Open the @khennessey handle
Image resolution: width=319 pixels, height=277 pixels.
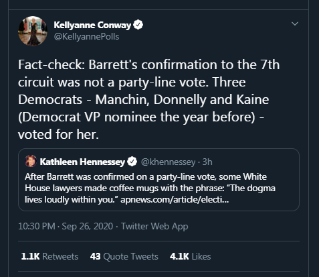click(x=168, y=162)
